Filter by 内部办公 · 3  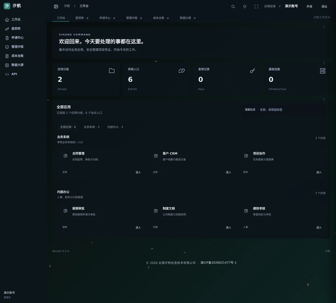(115, 127)
